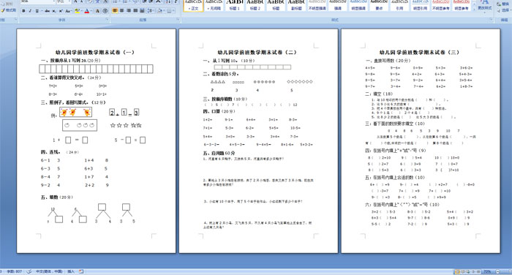512x275 pixels.
Task: Click the character shading A icon
Action: click(97, 11)
